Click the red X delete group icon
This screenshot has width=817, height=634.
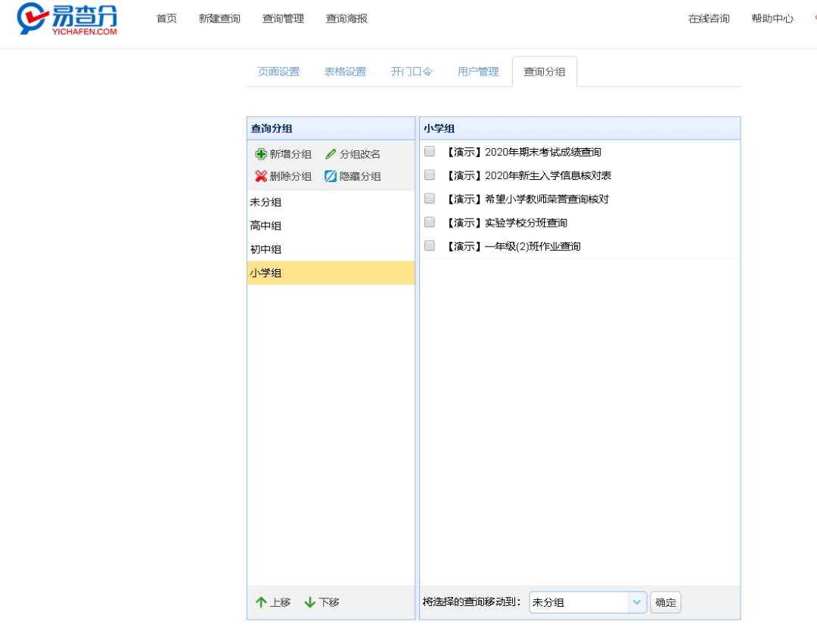pyautogui.click(x=261, y=176)
